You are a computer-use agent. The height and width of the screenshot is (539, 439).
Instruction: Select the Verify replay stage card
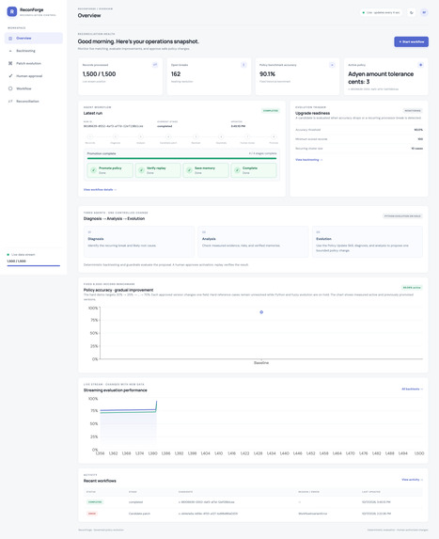(158, 170)
